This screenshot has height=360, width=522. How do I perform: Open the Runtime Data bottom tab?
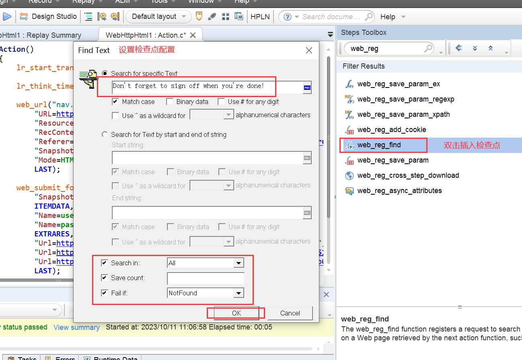pos(111,358)
